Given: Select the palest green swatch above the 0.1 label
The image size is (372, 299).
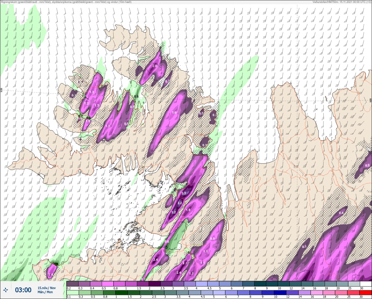Looking at the screenshot, I should point(72,293).
